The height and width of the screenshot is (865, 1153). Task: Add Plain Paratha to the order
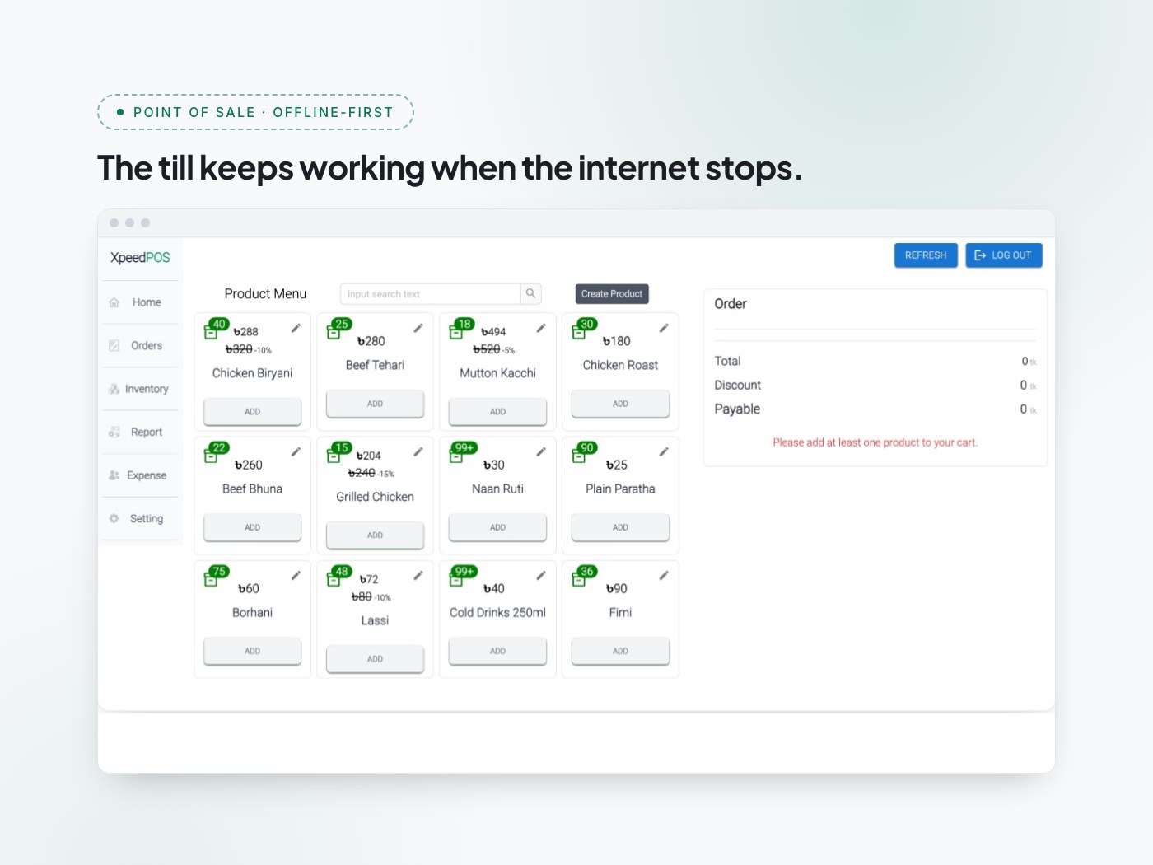tap(620, 527)
